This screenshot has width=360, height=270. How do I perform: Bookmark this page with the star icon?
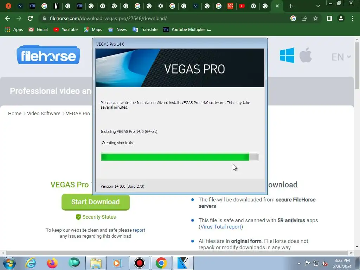[x=316, y=18]
